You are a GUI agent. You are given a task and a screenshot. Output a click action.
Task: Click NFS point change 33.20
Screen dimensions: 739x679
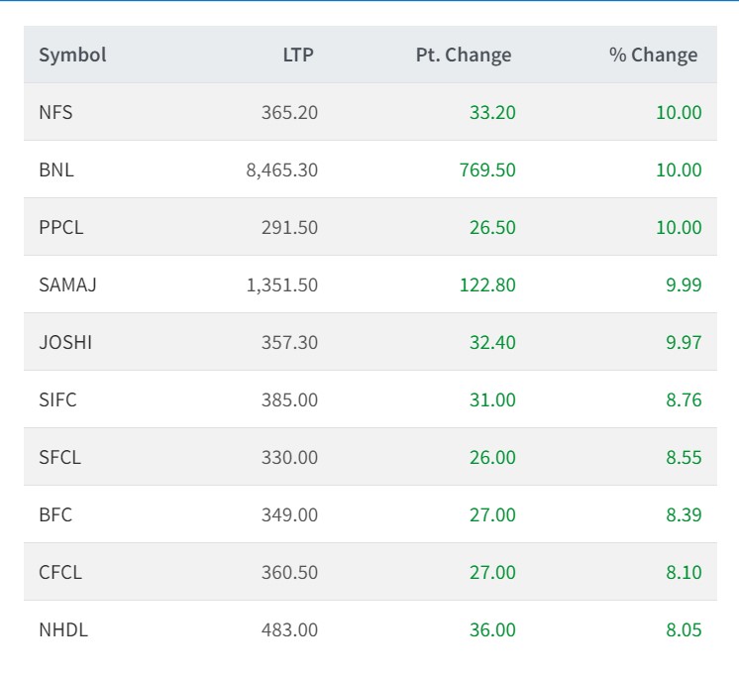[x=492, y=112]
